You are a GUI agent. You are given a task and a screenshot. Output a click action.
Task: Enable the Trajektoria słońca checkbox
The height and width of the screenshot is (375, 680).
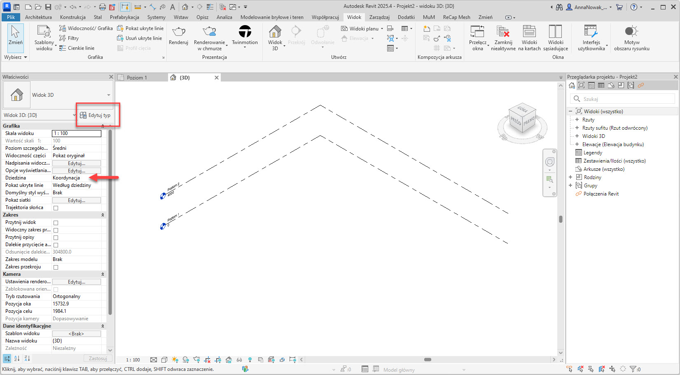click(56, 208)
